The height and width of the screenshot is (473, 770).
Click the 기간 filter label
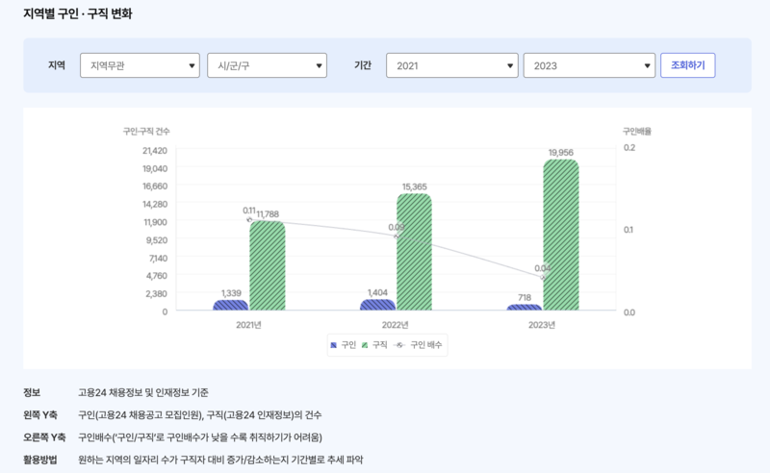pyautogui.click(x=363, y=65)
